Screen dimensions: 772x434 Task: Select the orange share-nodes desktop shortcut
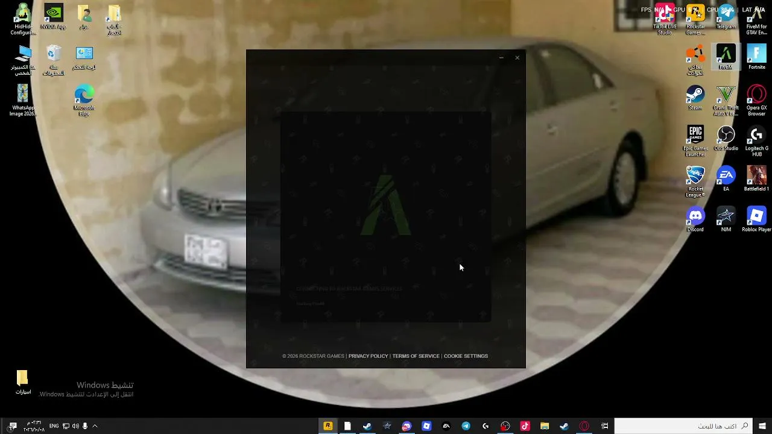coord(695,60)
